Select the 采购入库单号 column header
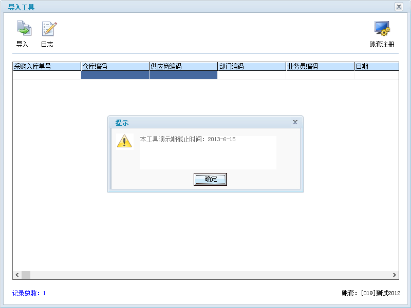This screenshot has width=411, height=308. pyautogui.click(x=47, y=66)
